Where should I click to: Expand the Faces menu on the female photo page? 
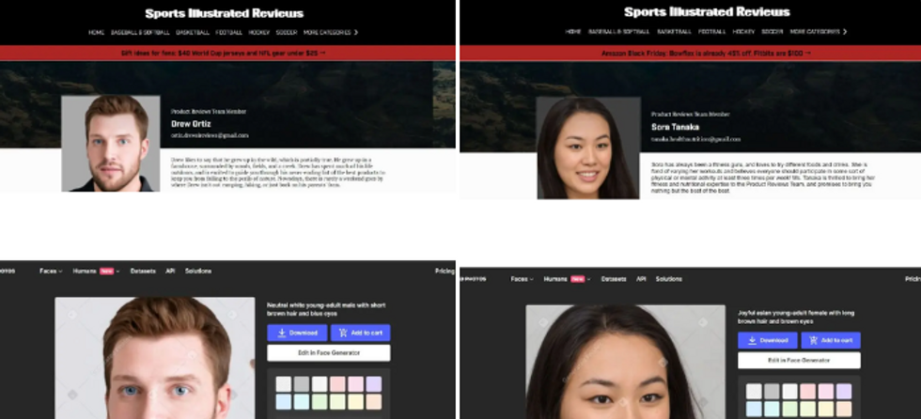click(x=523, y=279)
